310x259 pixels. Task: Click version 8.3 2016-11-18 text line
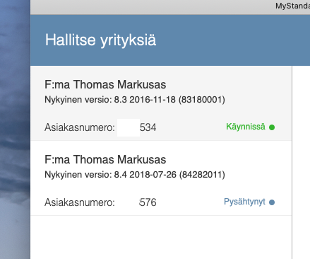tap(135, 100)
